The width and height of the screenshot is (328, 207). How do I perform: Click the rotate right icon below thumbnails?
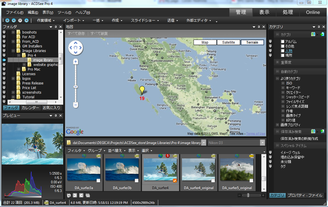[81, 195]
